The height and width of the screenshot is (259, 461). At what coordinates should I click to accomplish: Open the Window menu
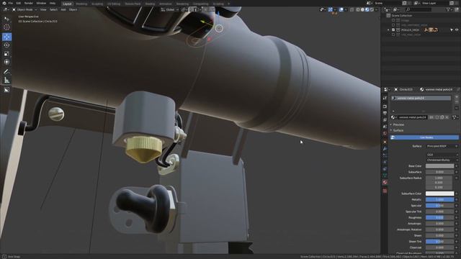[41, 3]
